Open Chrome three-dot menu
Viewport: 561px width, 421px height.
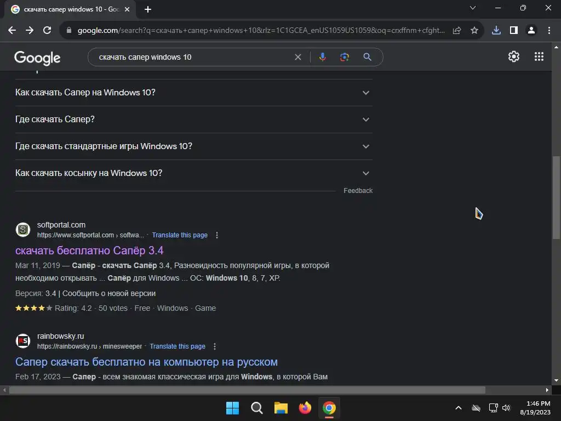(549, 31)
